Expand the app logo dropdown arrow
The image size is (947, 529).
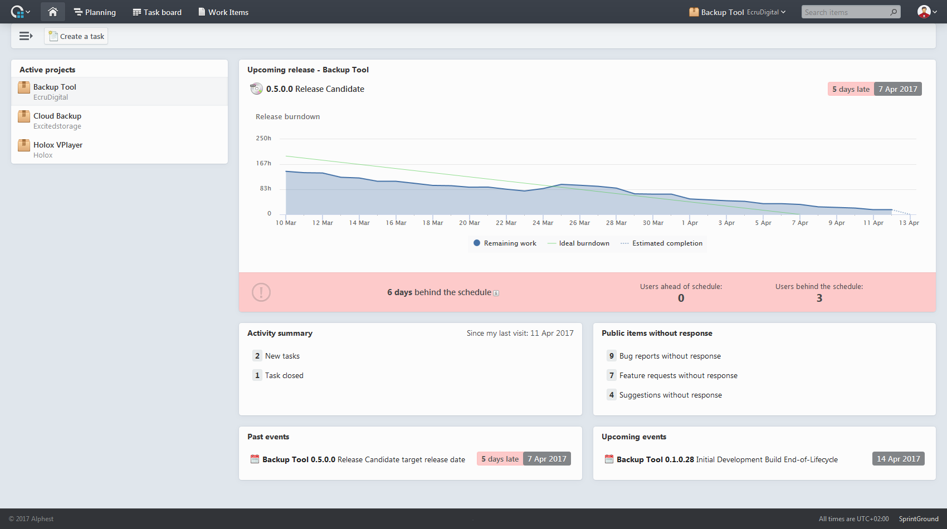click(x=28, y=12)
